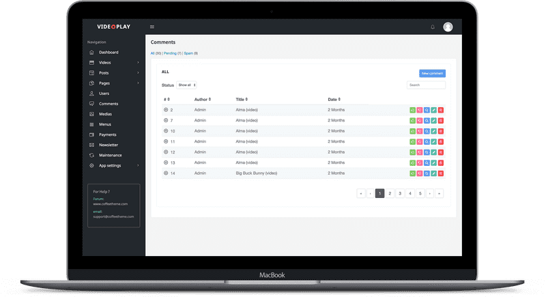Click 'Big Buck Bunny (video)' title cell
Screen dimensions: 546x297
pos(257,173)
